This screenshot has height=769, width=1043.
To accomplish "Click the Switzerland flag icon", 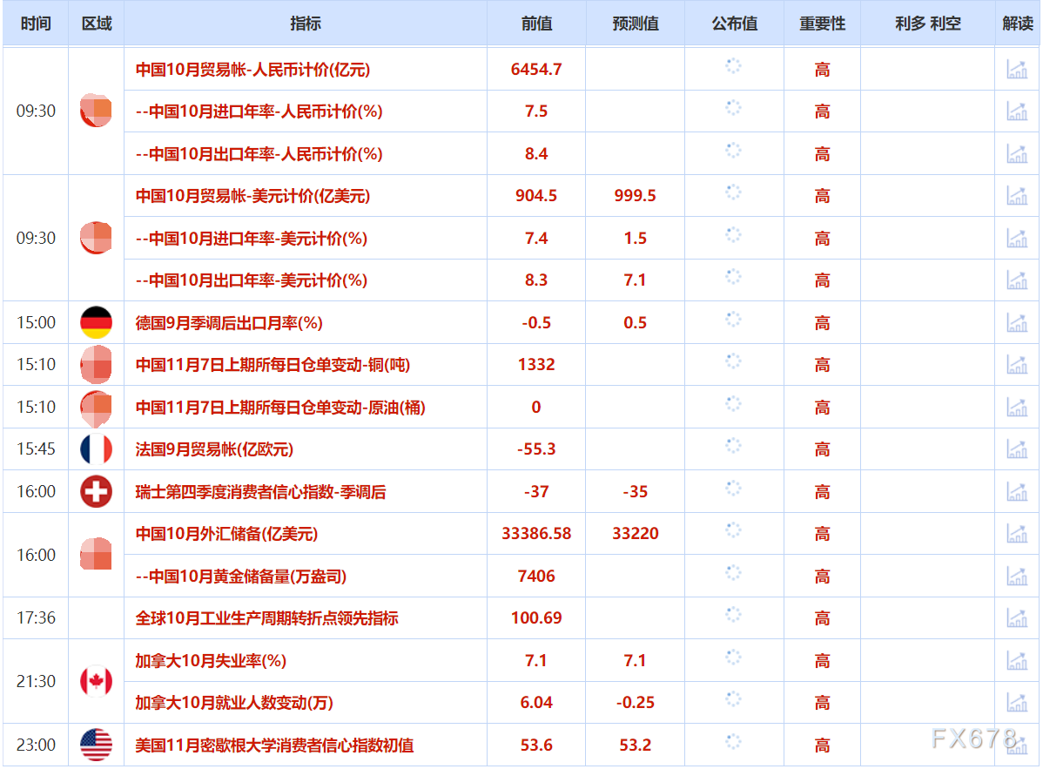I will [x=96, y=491].
